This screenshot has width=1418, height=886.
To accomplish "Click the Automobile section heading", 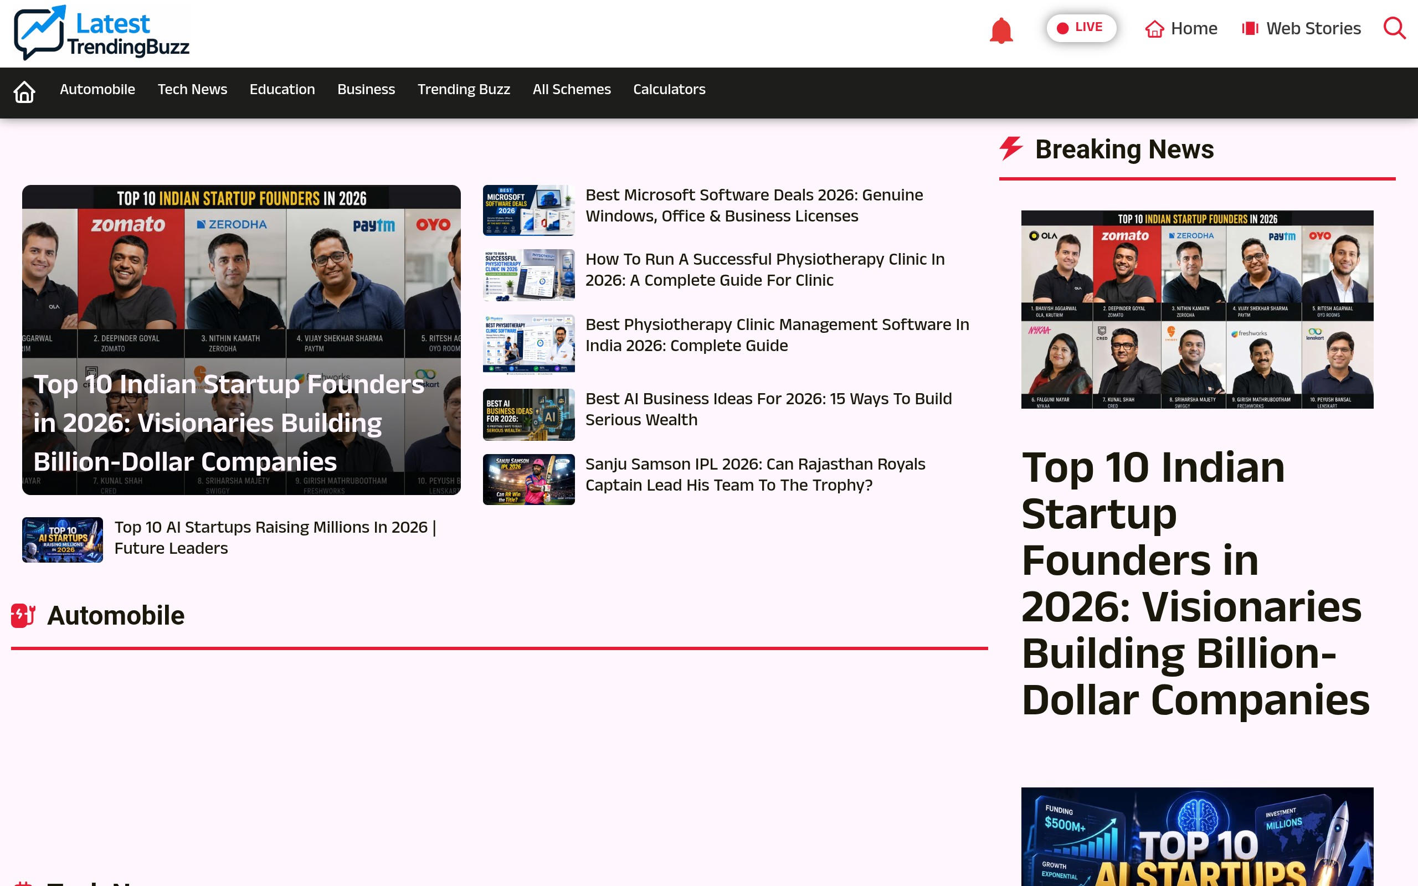I will [115, 615].
